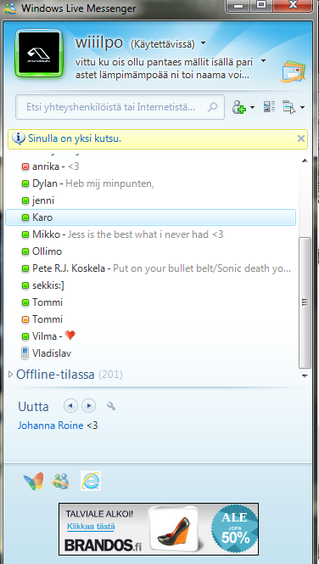Click the contact search field
The width and height of the screenshot is (319, 564).
120,107
